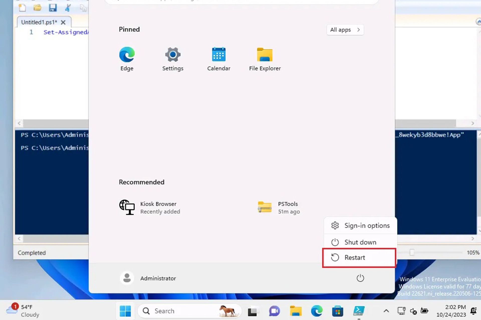
Task: Click the Windows Start button
Action: [125, 311]
